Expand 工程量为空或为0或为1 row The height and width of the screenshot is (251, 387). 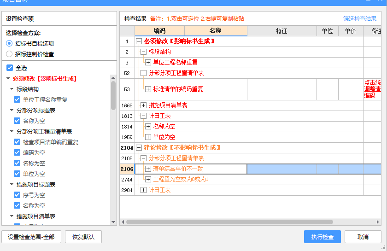pos(148,180)
